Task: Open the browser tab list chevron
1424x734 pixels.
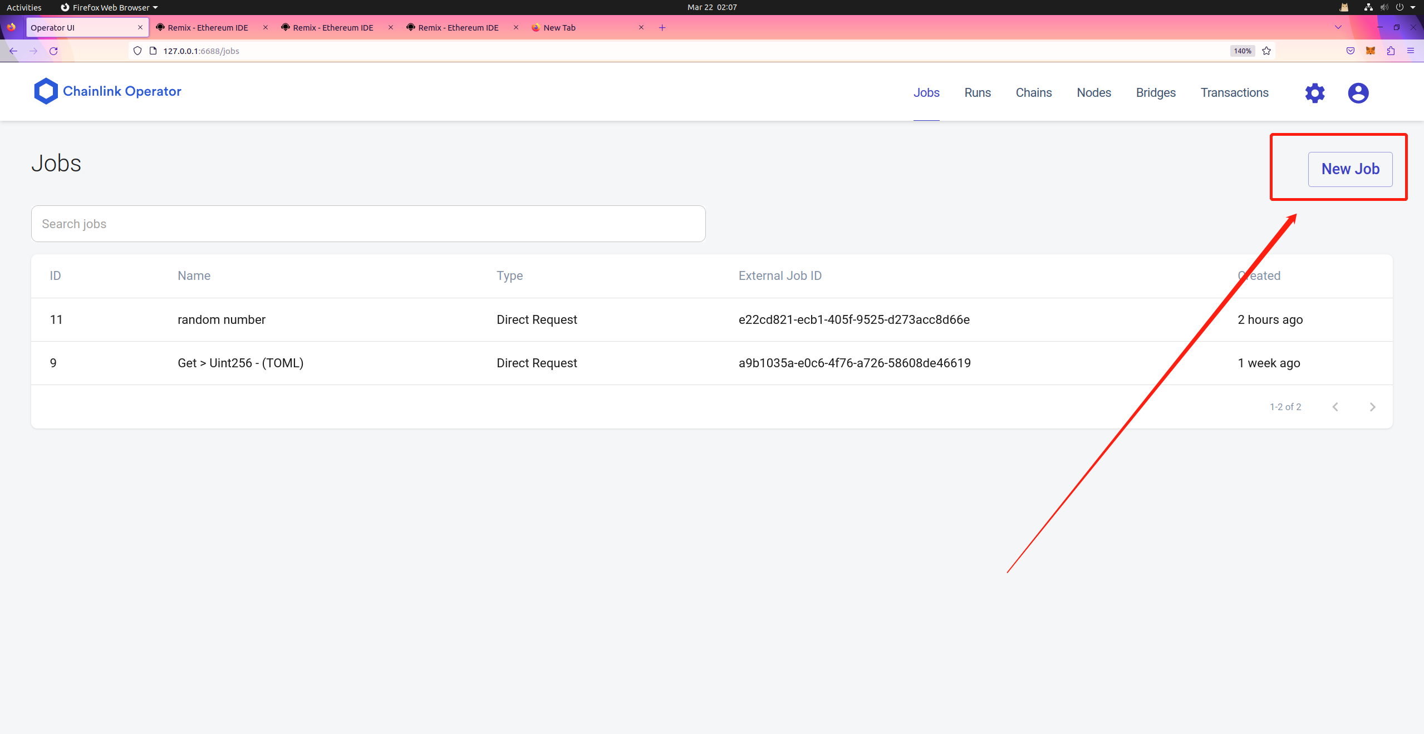Action: click(1337, 27)
